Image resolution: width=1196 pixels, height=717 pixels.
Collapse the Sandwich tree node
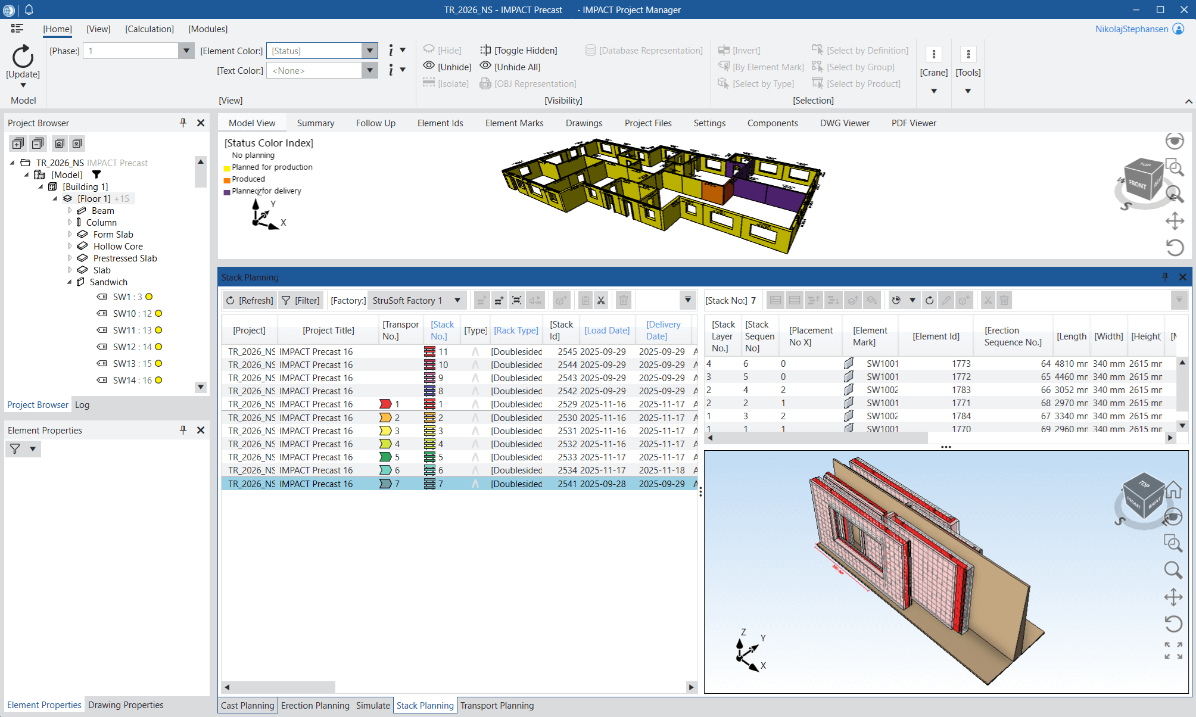click(70, 282)
